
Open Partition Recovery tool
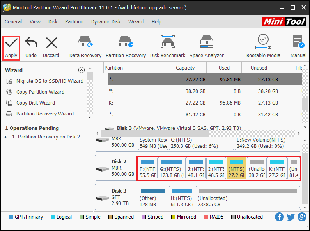pyautogui.click(x=126, y=47)
